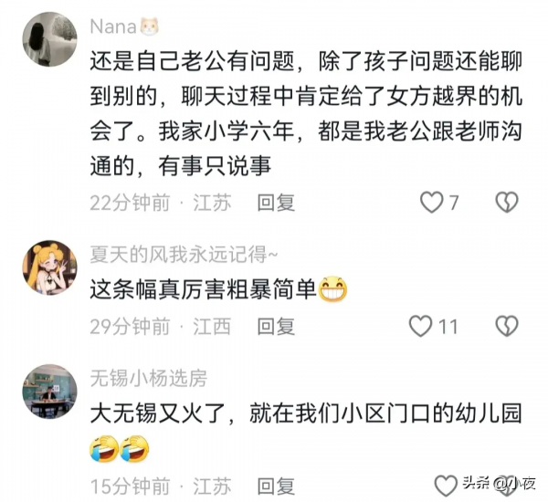Open username 夏天的风我永远记得~
The image size is (548, 502).
point(184,255)
